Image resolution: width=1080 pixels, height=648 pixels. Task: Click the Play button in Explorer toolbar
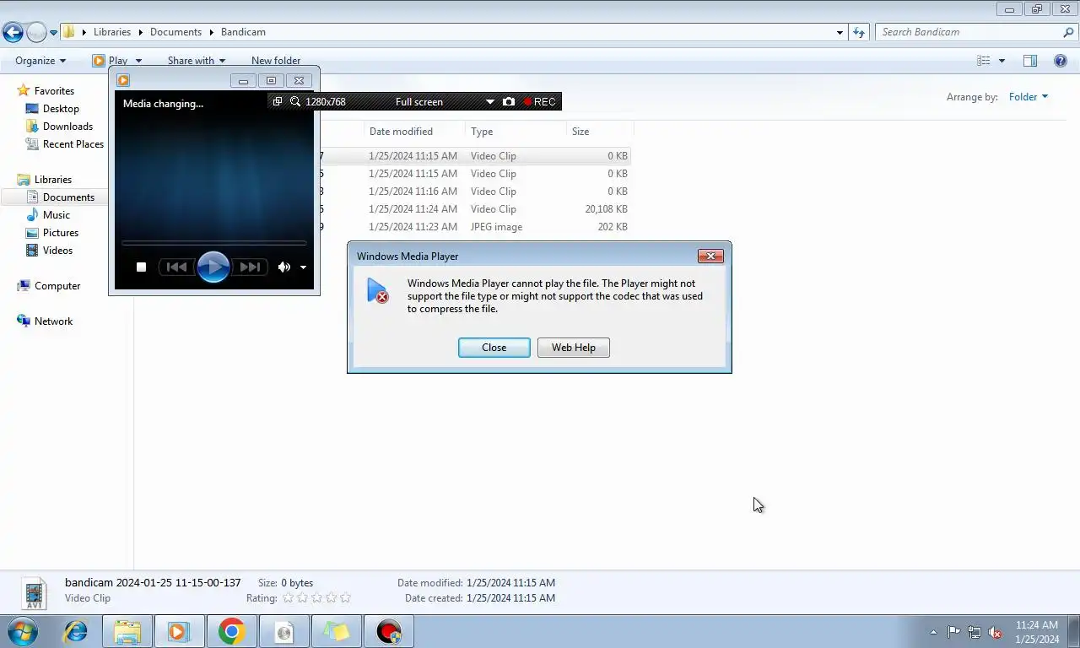[111, 61]
